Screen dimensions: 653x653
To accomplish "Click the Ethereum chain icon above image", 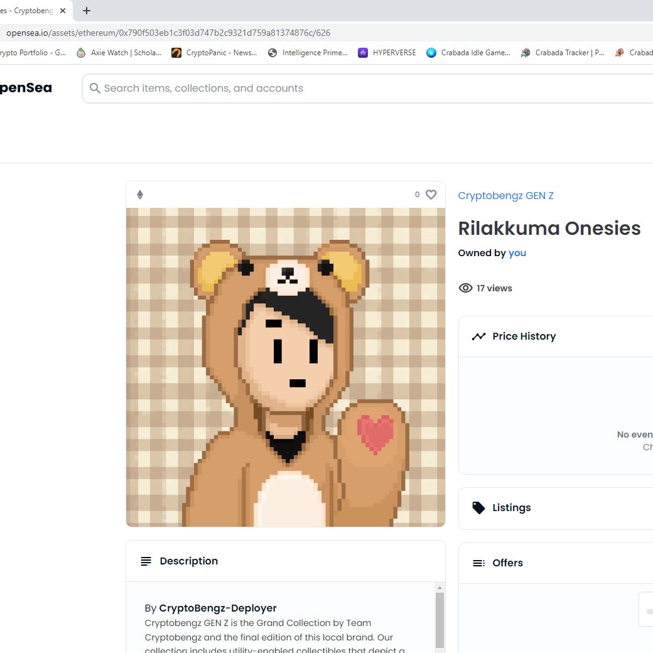I will [140, 195].
